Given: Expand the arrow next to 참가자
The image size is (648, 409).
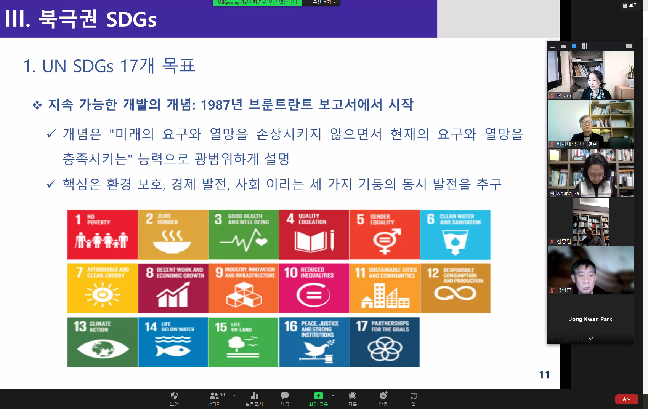Looking at the screenshot, I should point(234,396).
